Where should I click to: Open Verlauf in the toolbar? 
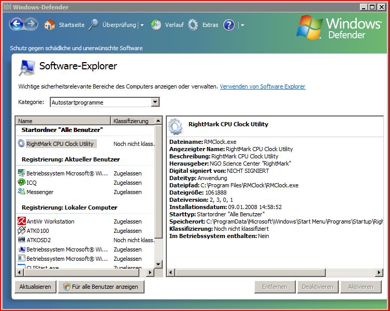click(175, 25)
